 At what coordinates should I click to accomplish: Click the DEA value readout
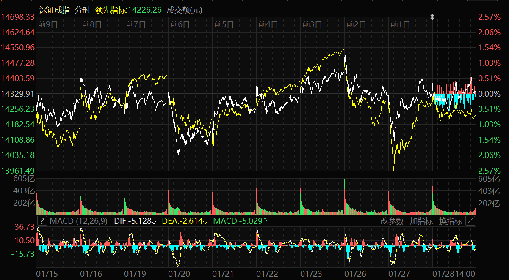[x=184, y=221]
